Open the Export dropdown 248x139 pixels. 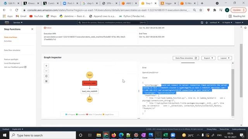click(208, 58)
